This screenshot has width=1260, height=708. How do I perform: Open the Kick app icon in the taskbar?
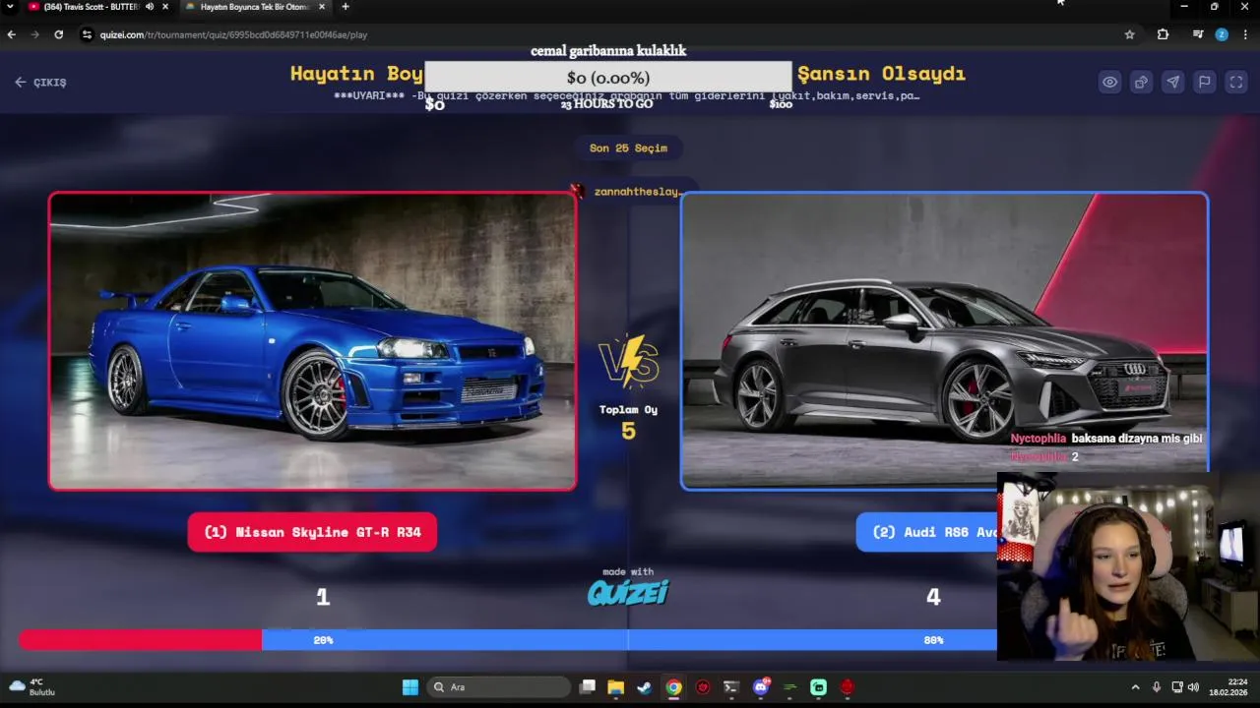818,687
